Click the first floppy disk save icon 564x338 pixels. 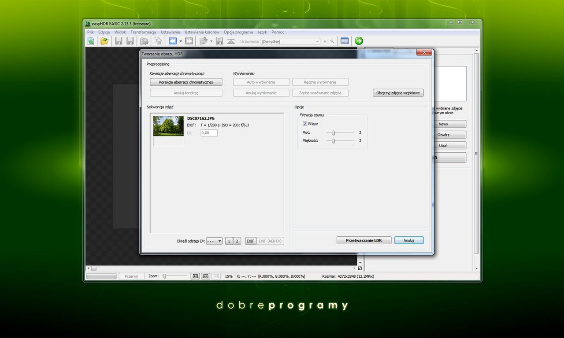coord(119,41)
